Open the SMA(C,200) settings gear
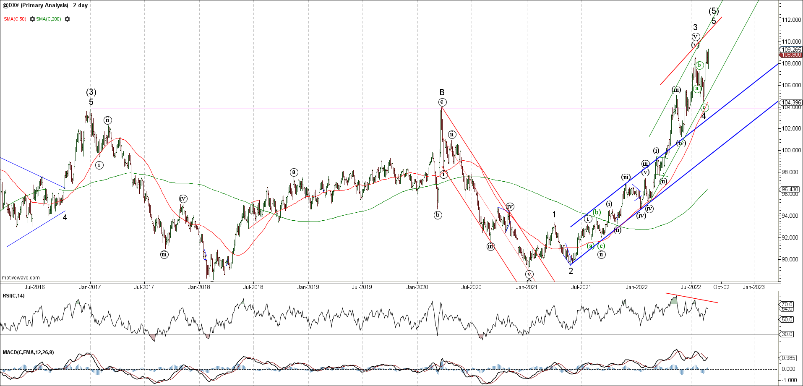 click(x=67, y=19)
